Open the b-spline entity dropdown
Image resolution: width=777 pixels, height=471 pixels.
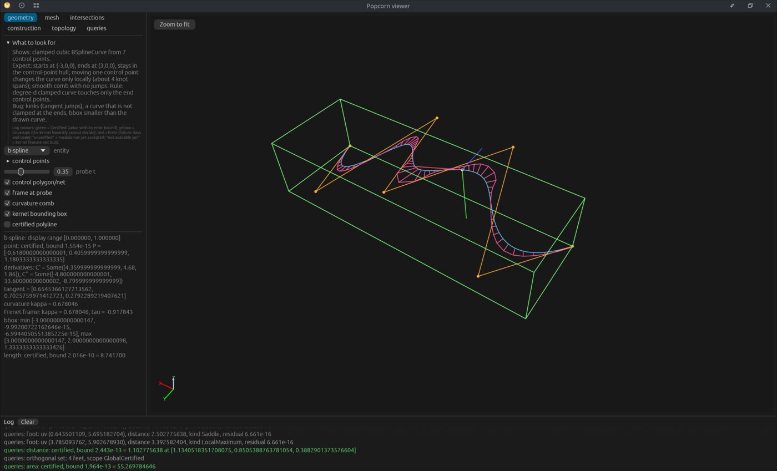[x=27, y=150]
